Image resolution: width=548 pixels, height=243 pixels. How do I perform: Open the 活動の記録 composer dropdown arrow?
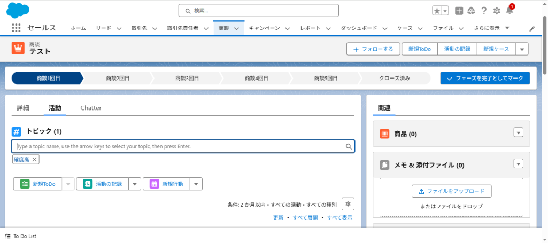click(135, 184)
